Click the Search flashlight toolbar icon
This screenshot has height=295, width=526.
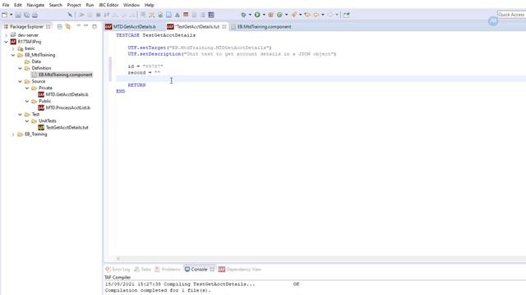(x=294, y=15)
